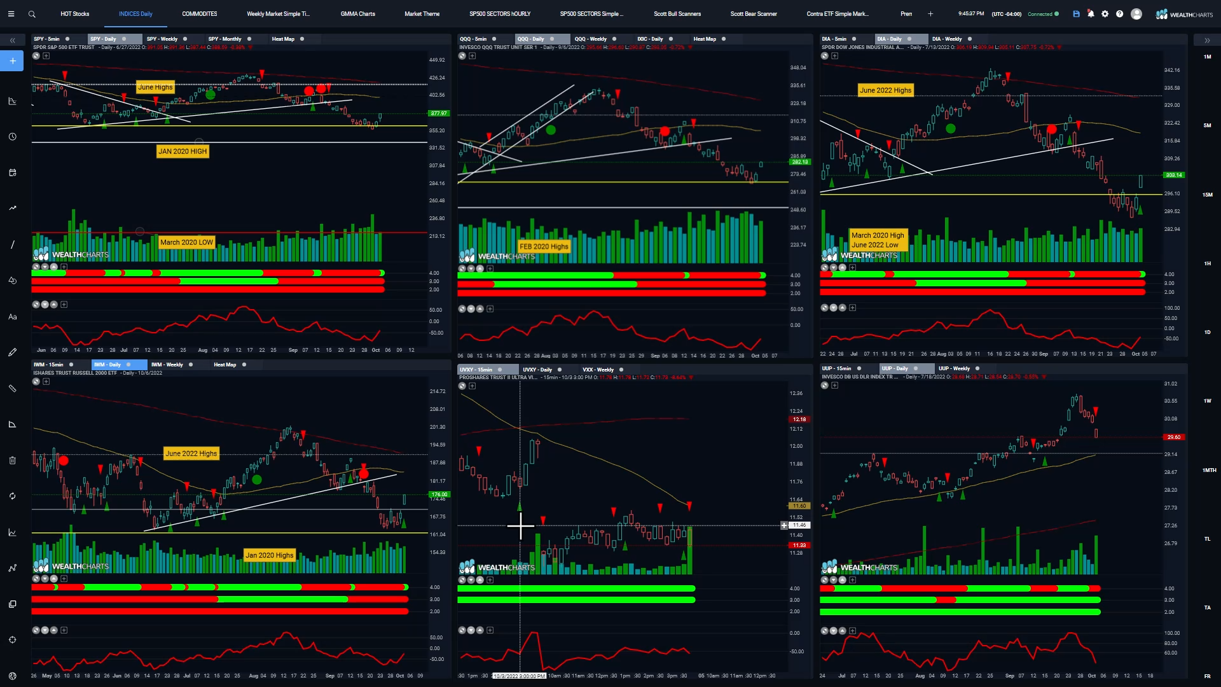Viewport: 1221px width, 687px height.
Task: Move SPY colored bars pane up arrow
Action: coord(54,267)
